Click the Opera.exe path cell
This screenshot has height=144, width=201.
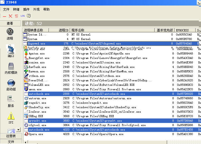[x=98, y=134]
